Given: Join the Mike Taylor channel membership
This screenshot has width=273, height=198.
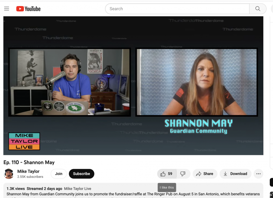Looking at the screenshot, I should [59, 174].
